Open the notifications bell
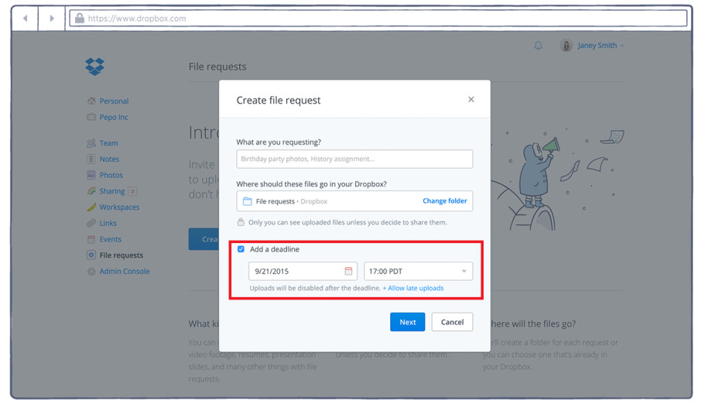The height and width of the screenshot is (411, 708). coord(538,45)
